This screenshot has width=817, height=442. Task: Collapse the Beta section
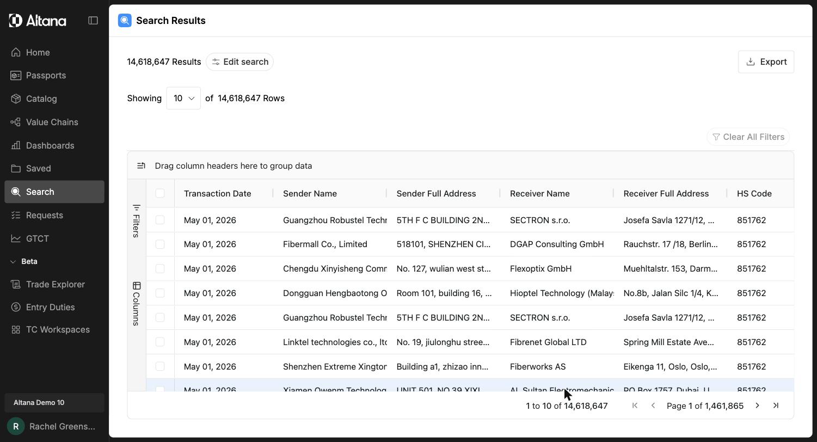pos(24,261)
